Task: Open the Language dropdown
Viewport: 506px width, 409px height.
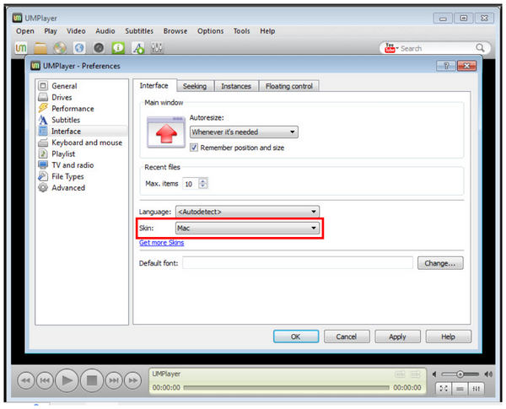Action: pyautogui.click(x=247, y=212)
